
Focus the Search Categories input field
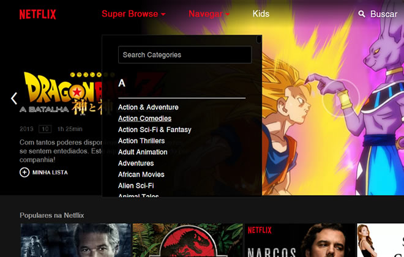coord(185,54)
